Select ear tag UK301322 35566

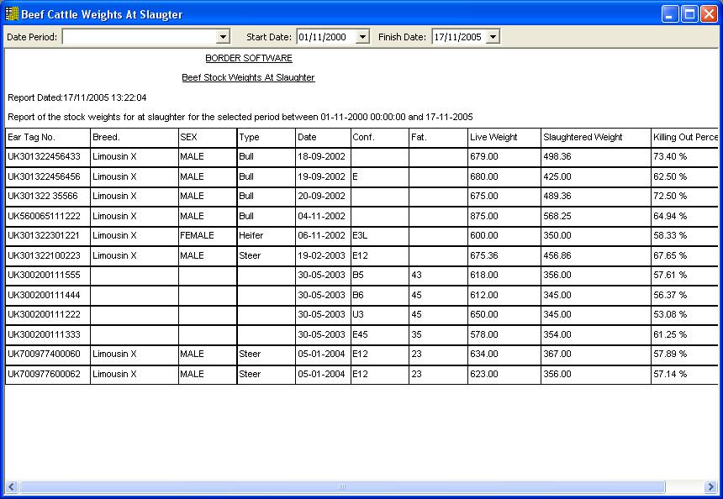pos(43,196)
